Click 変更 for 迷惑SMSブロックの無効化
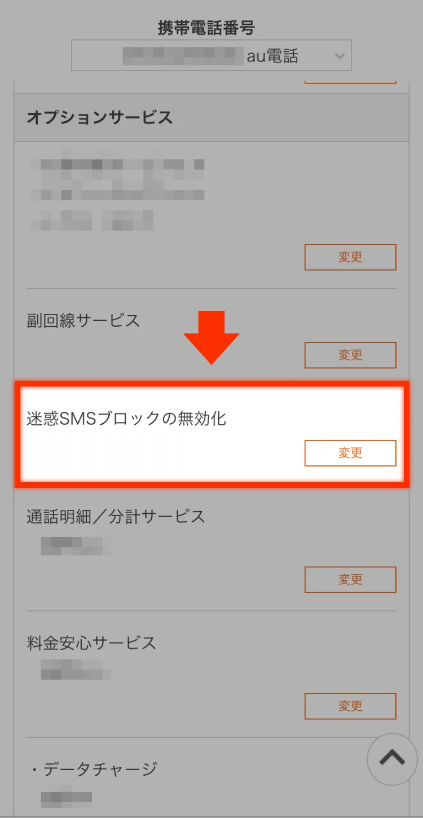The height and width of the screenshot is (818, 423). point(350,453)
